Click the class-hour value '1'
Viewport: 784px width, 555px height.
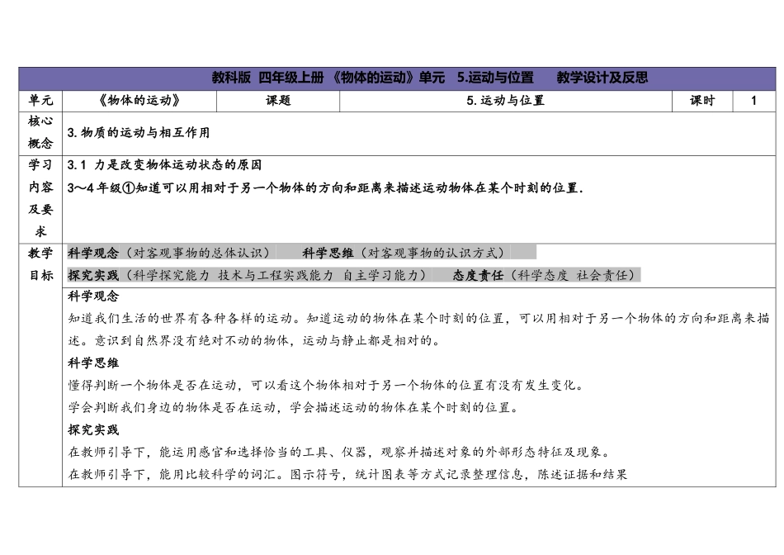754,101
